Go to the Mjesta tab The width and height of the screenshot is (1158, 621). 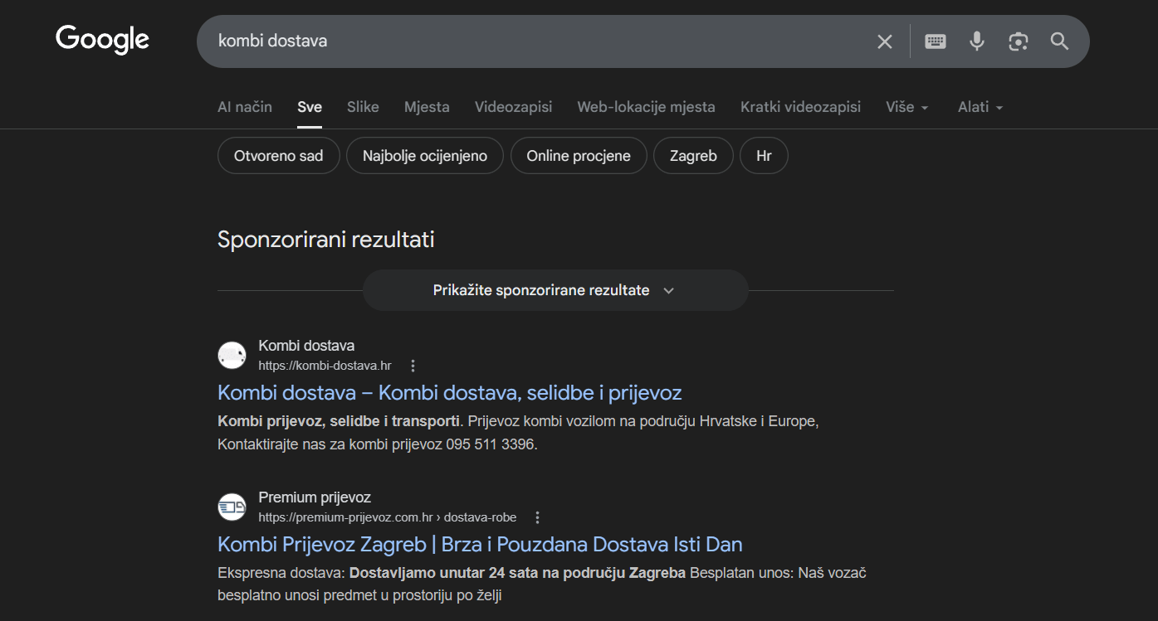pyautogui.click(x=427, y=107)
